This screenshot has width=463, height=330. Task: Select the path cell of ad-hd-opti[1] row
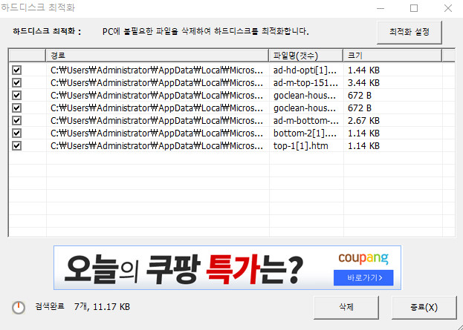coord(157,70)
